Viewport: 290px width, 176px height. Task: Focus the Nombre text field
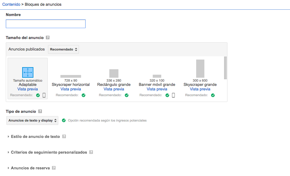pos(46,24)
